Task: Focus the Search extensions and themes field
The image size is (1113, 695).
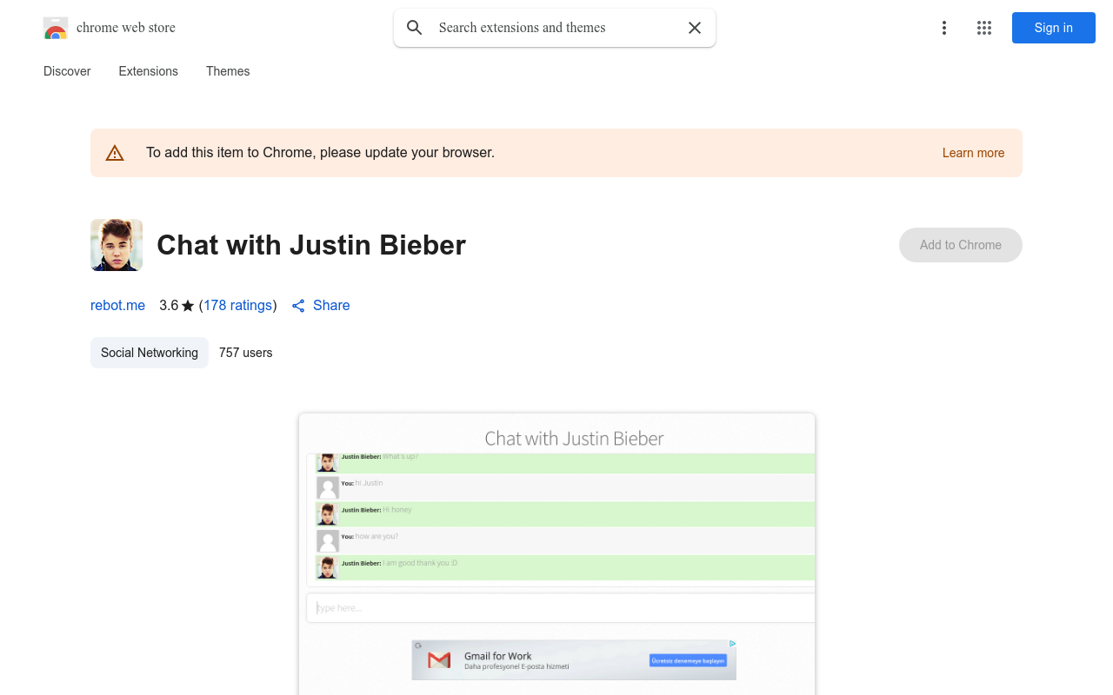Action: click(555, 28)
